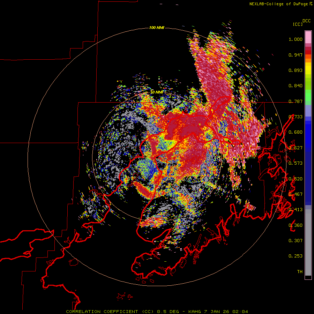Image resolution: width=314 pixels, height=314 pixels.
Task: Click the 0.840 color scale label
Action: click(296, 86)
